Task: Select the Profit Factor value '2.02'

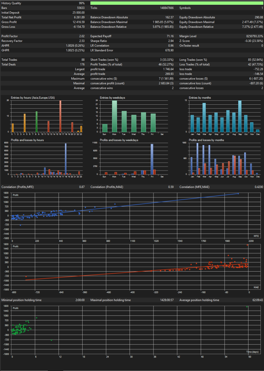Action: click(x=82, y=36)
